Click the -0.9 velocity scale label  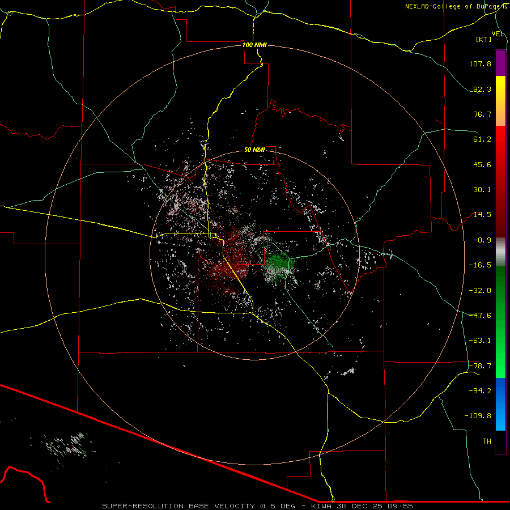(482, 240)
